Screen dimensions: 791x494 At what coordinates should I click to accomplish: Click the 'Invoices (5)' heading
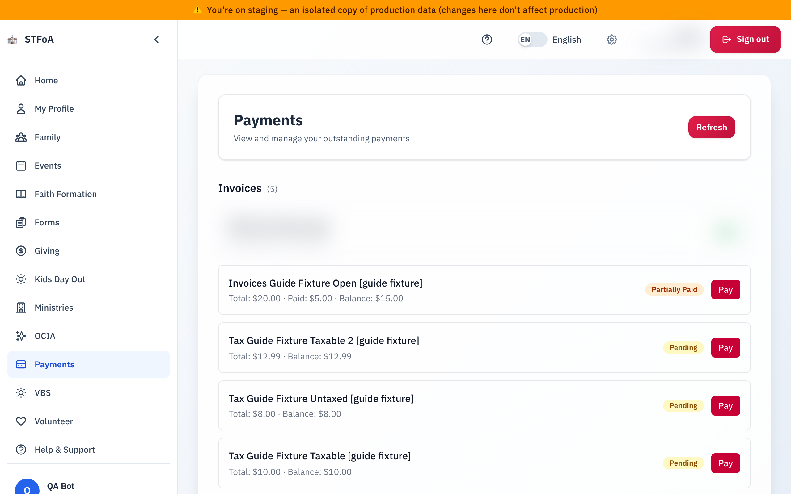pyautogui.click(x=247, y=189)
